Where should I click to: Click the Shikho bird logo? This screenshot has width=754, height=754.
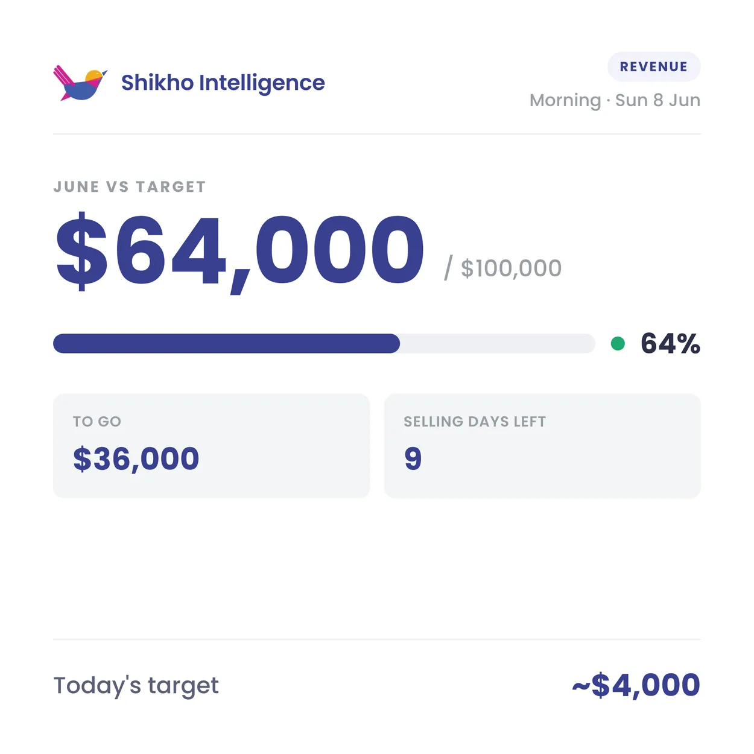pos(80,83)
